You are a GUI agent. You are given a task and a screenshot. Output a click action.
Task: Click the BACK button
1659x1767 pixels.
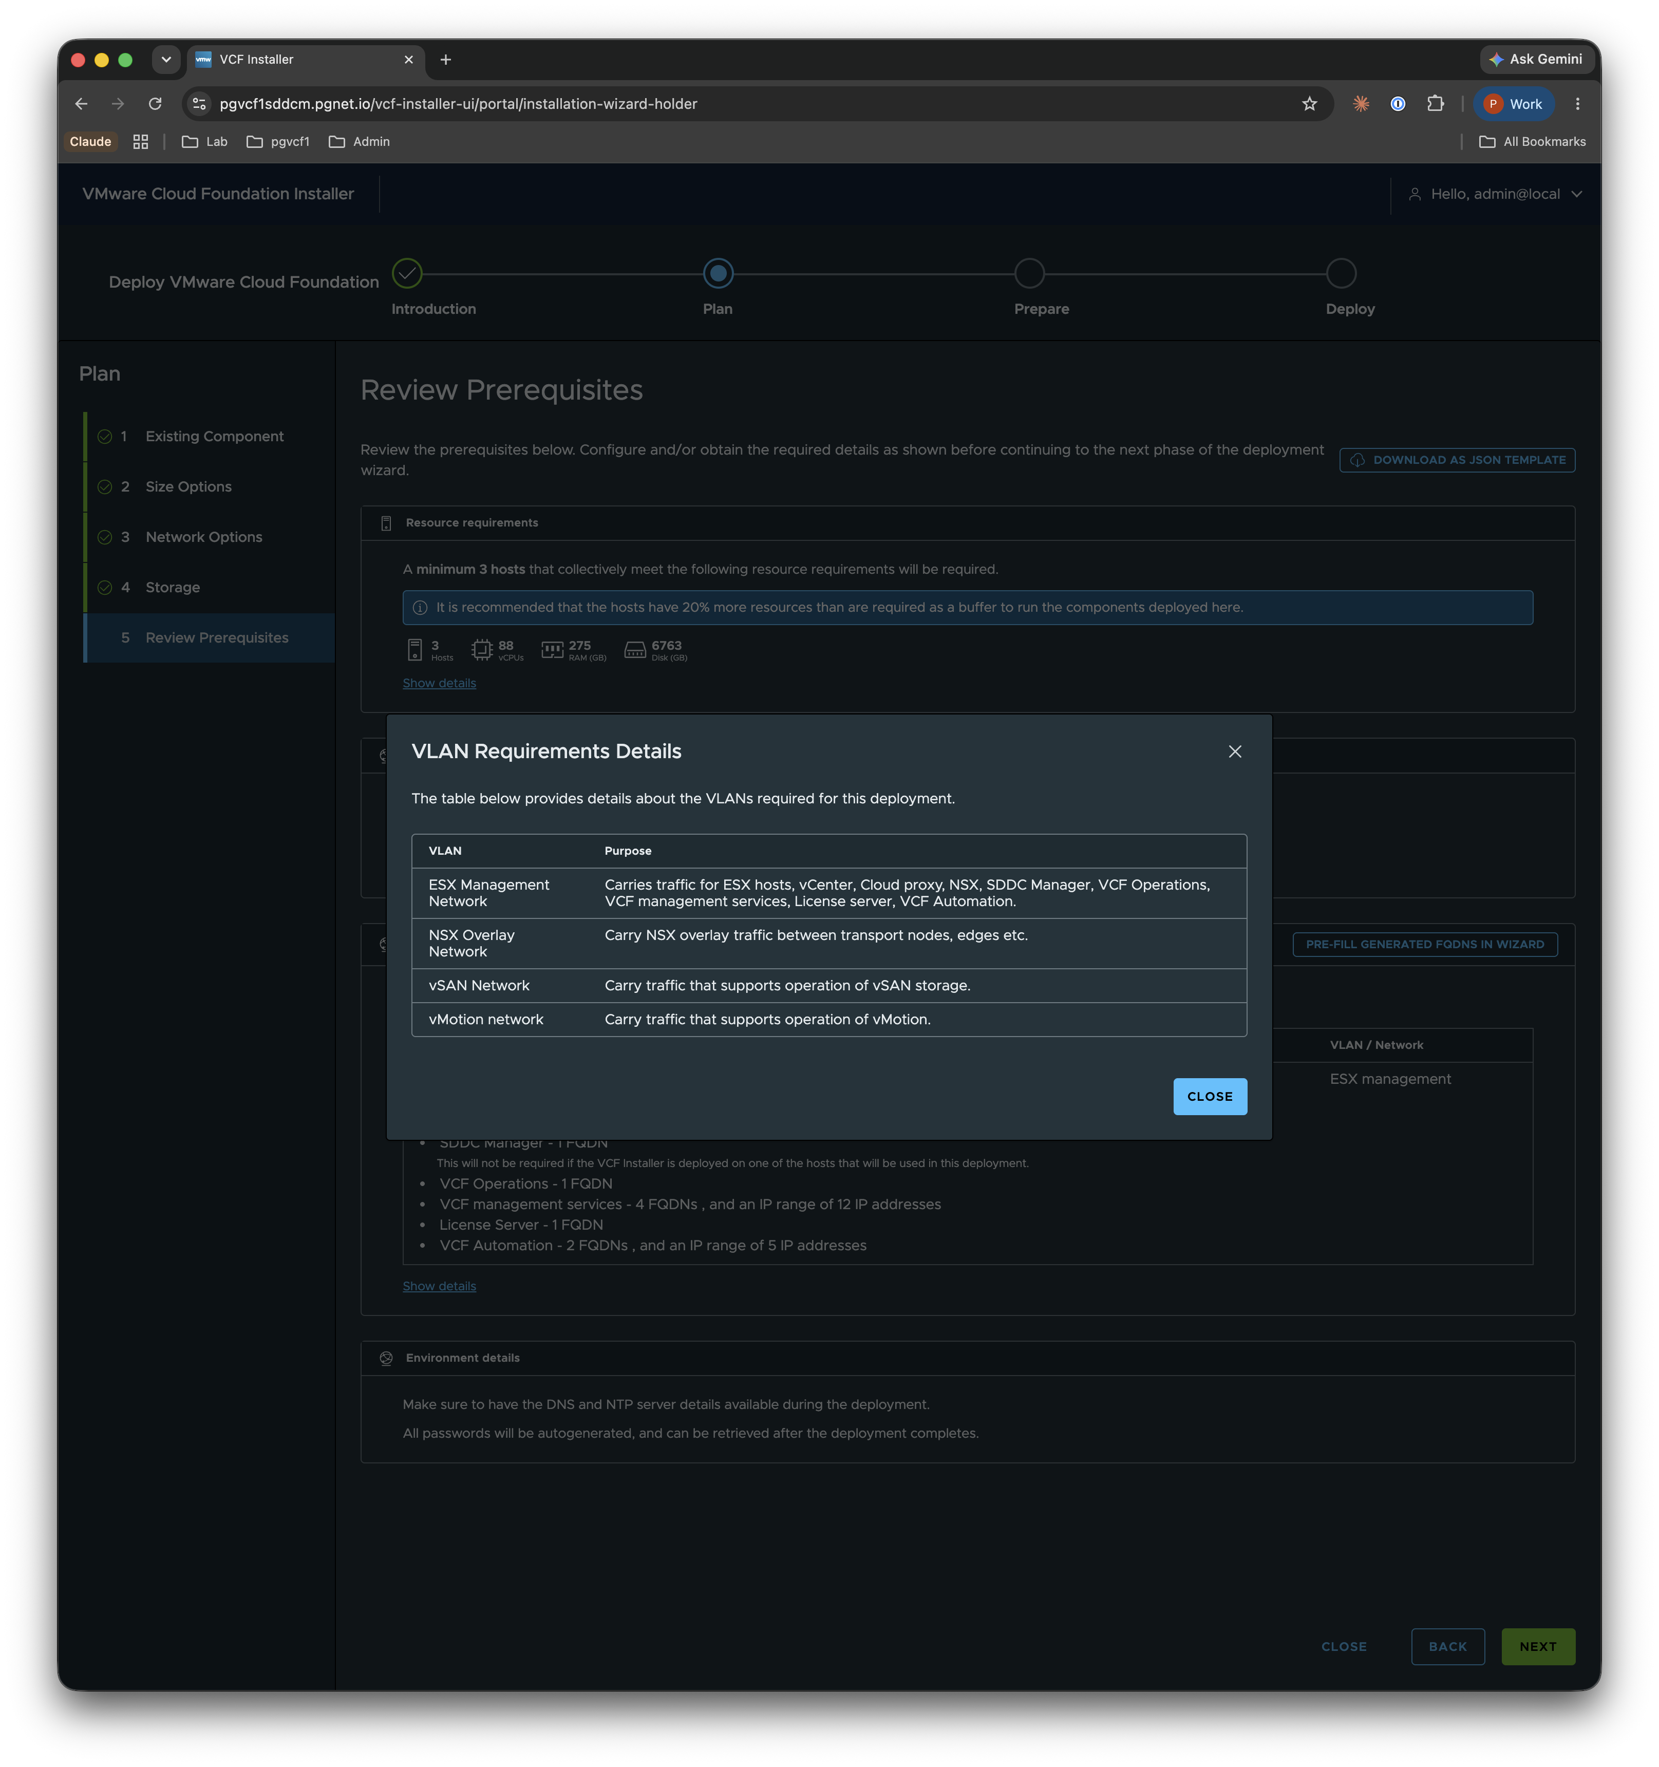tap(1447, 1647)
